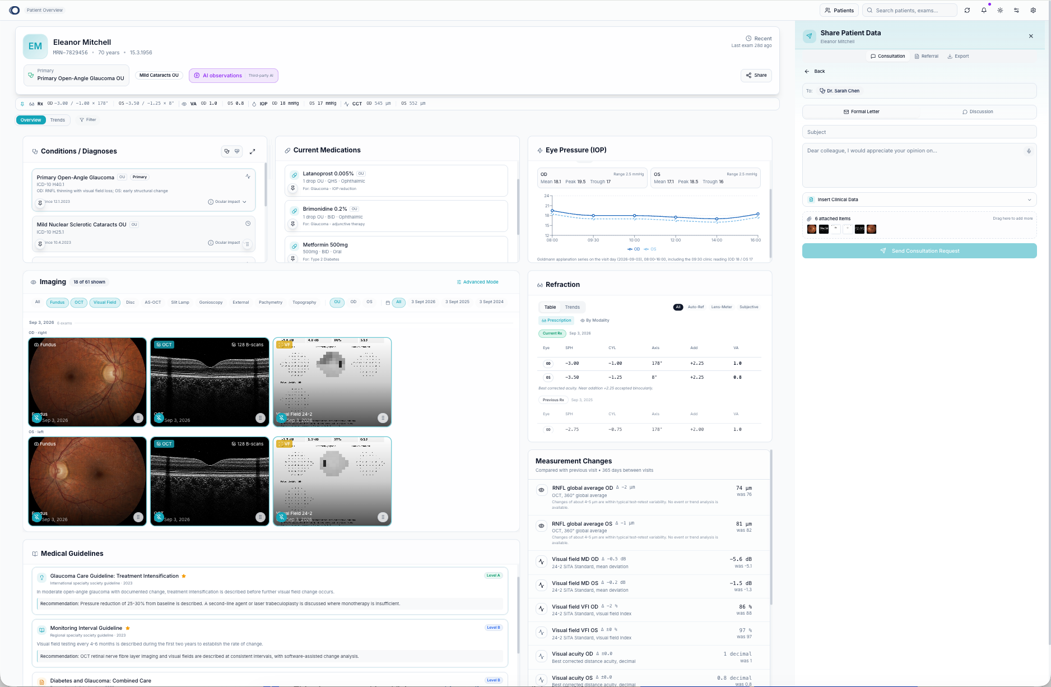Switch to the Export tab in Share panel

pyautogui.click(x=958, y=56)
